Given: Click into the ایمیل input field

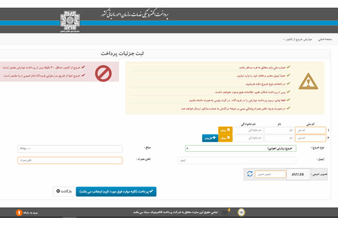Looking at the screenshot, I should tap(237, 160).
